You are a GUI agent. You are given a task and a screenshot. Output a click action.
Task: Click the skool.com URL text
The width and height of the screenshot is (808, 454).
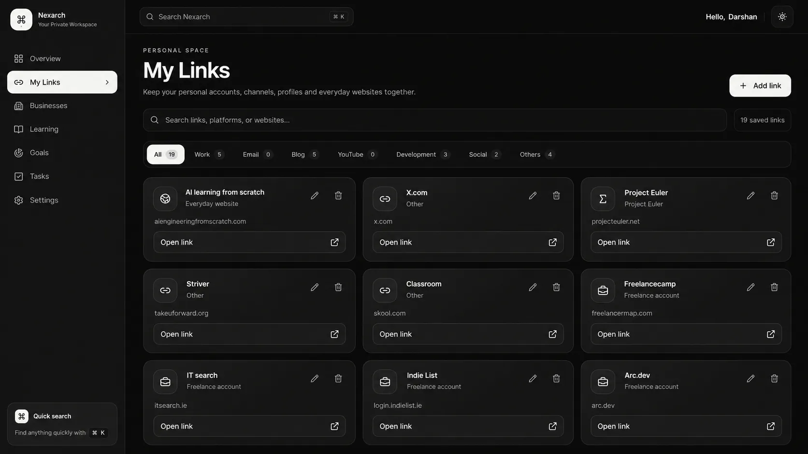pos(390,313)
